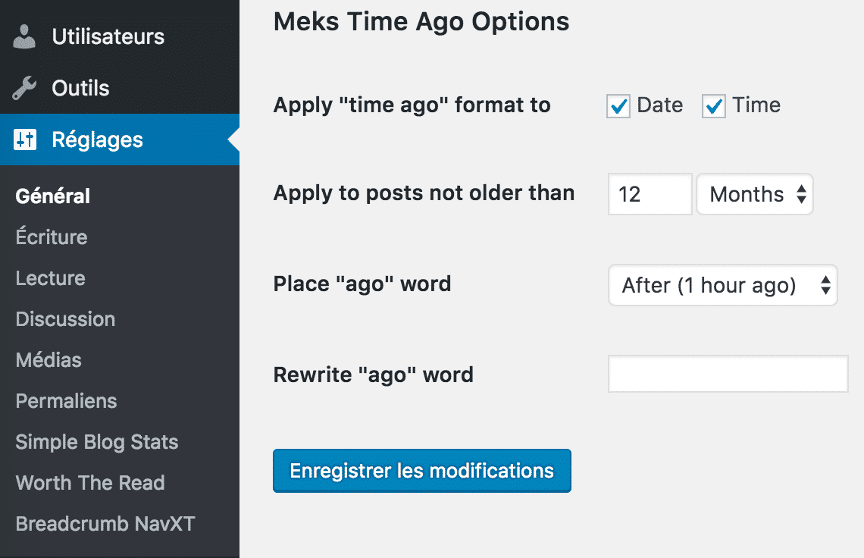Uncheck the Time checkbox

(x=713, y=106)
